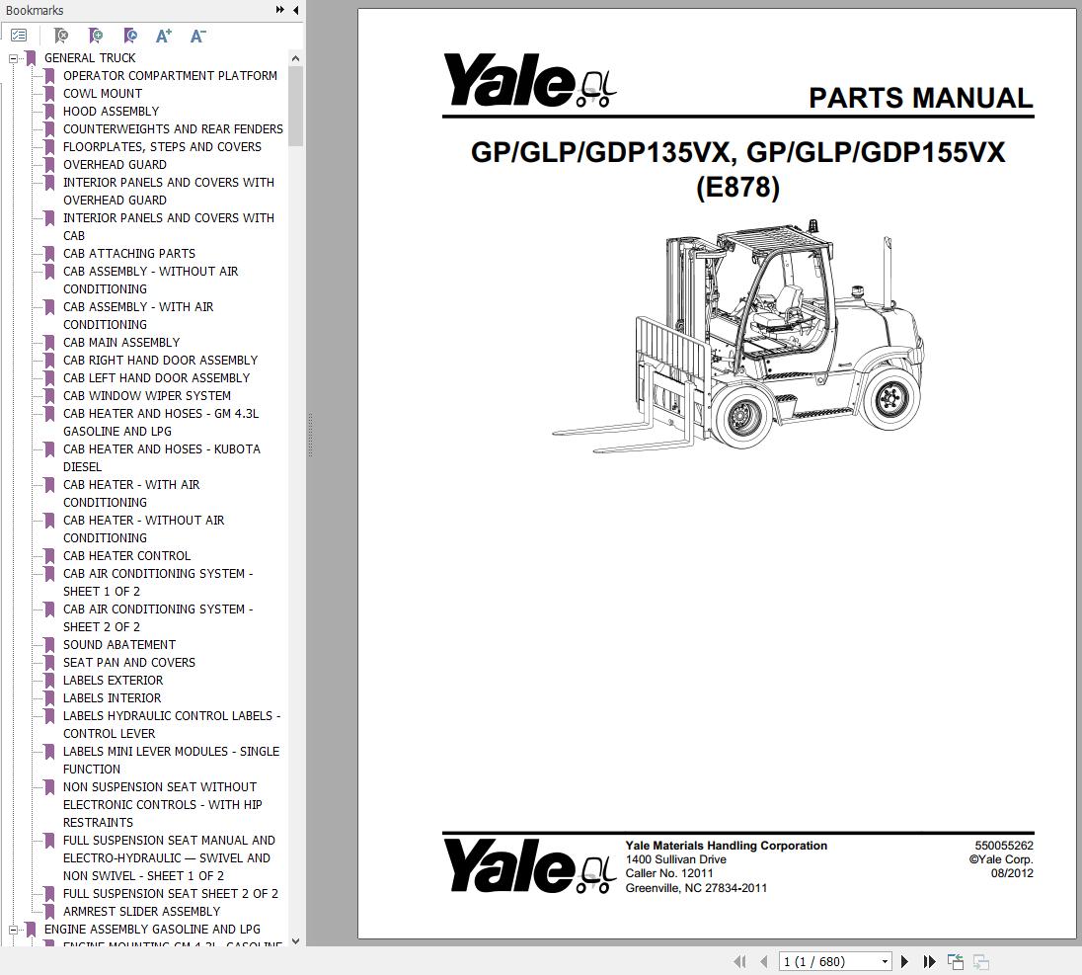Open CAB AIR CONDITIONING SYSTEM - SHEET 2 OF 2
1082x975 pixels.
(158, 618)
